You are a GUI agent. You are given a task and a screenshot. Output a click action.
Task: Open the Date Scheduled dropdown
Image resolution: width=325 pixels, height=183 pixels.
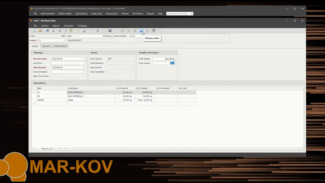click(84, 72)
